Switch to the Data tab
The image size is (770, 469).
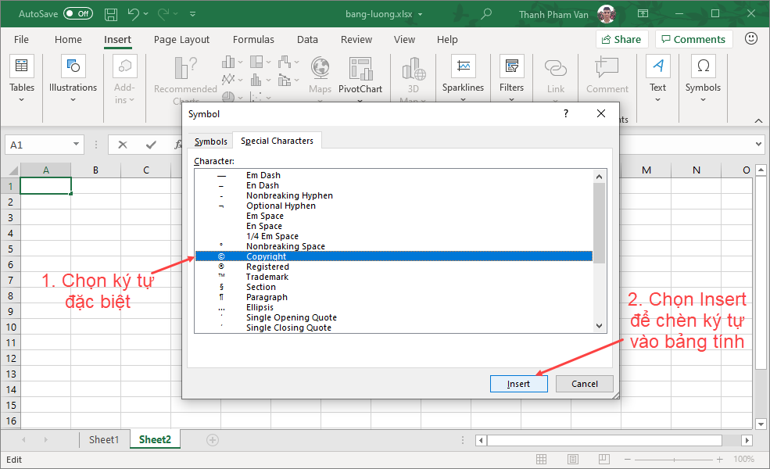[x=307, y=39]
